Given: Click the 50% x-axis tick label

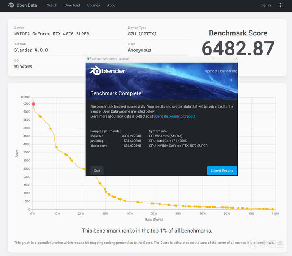Looking at the screenshot, I should [x=154, y=213].
